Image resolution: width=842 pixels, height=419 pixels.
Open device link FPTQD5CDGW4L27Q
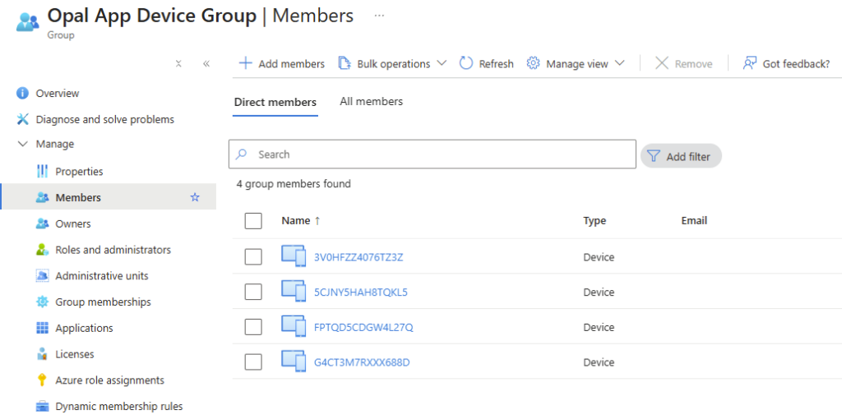(x=363, y=328)
